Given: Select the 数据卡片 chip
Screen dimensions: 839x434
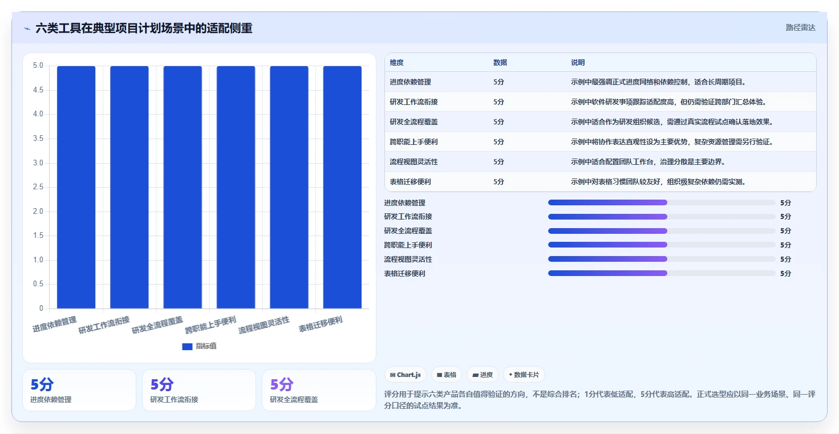Looking at the screenshot, I should (x=524, y=375).
